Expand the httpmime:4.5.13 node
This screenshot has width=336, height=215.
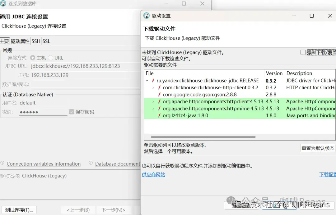[153, 109]
